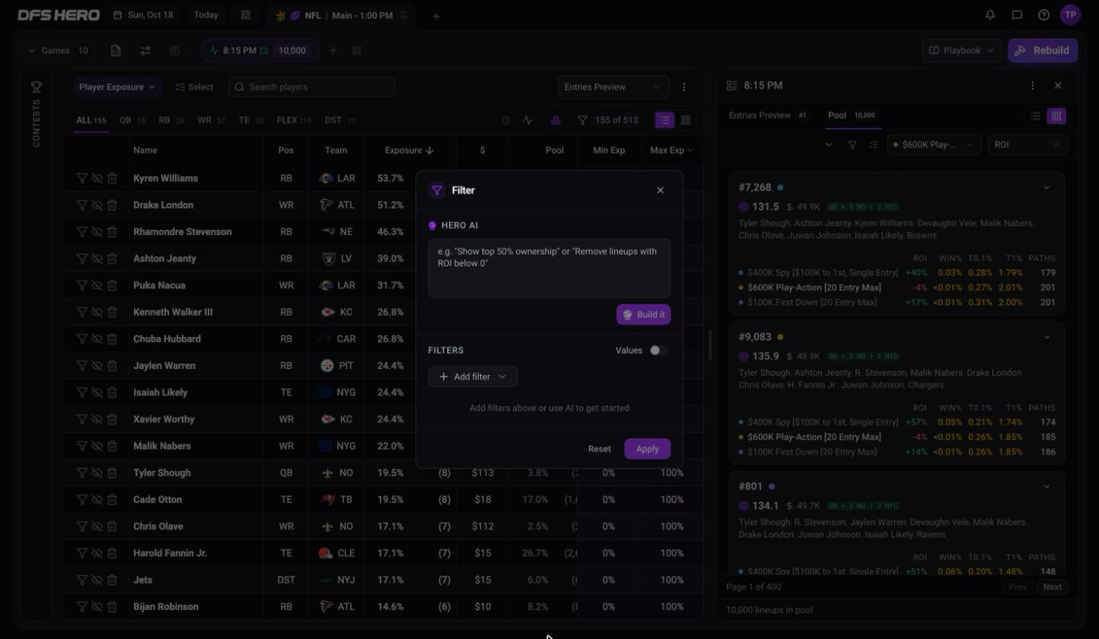Click the Search players field
The height and width of the screenshot is (639, 1099).
[311, 87]
